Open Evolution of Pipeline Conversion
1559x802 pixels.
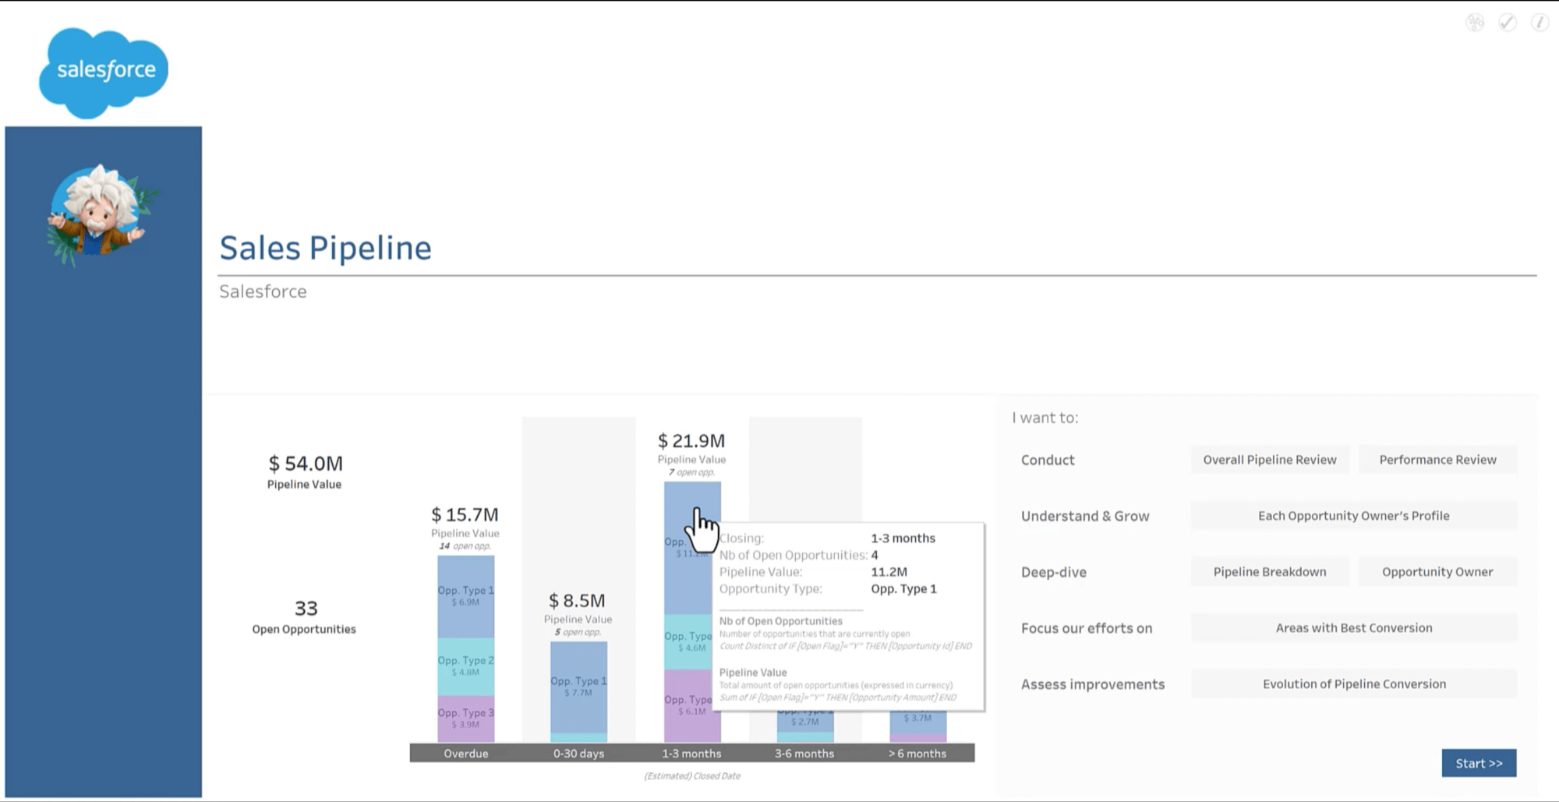1353,684
